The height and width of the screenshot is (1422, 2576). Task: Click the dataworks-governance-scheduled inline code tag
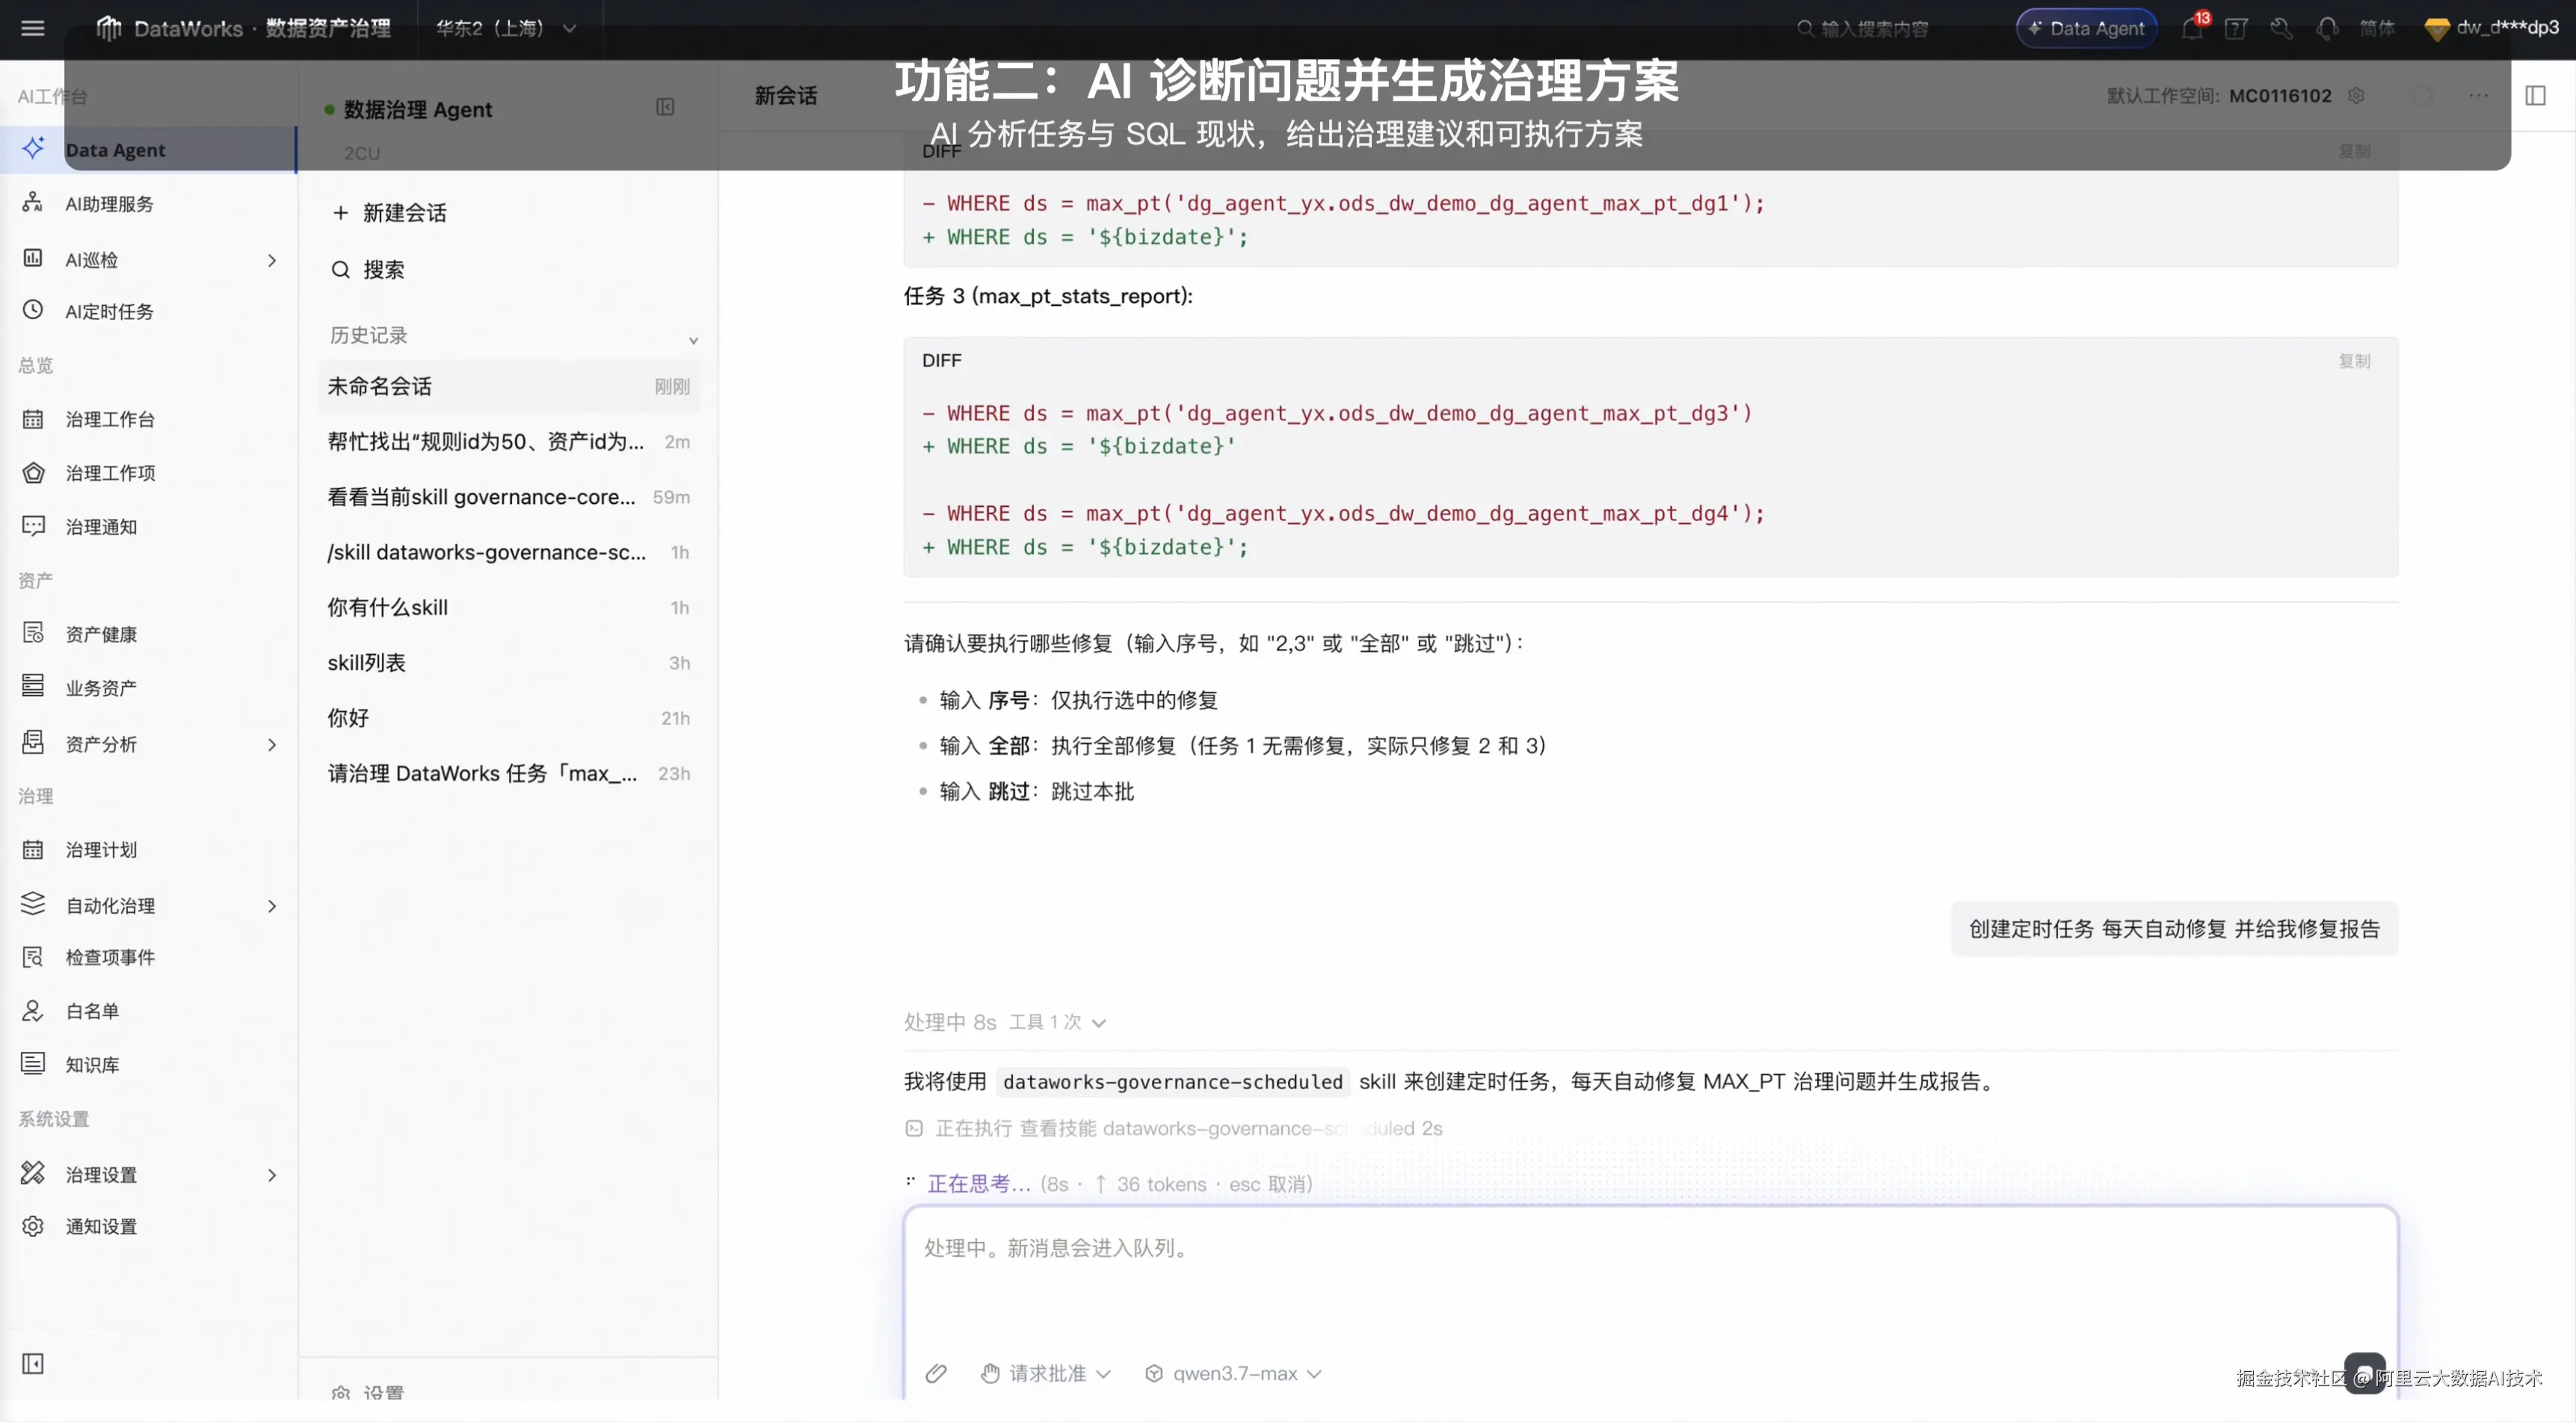click(1172, 1081)
